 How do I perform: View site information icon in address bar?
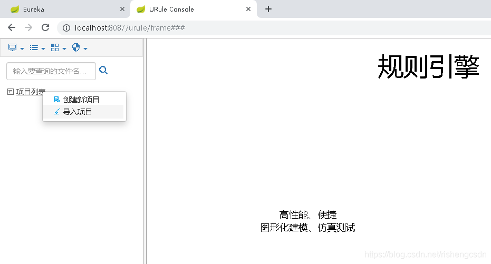point(66,28)
